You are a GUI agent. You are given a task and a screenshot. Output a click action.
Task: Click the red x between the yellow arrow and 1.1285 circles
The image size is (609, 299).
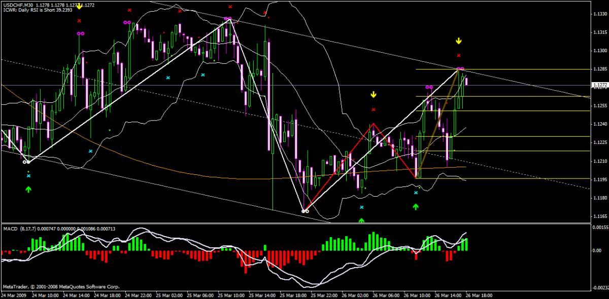(459, 55)
